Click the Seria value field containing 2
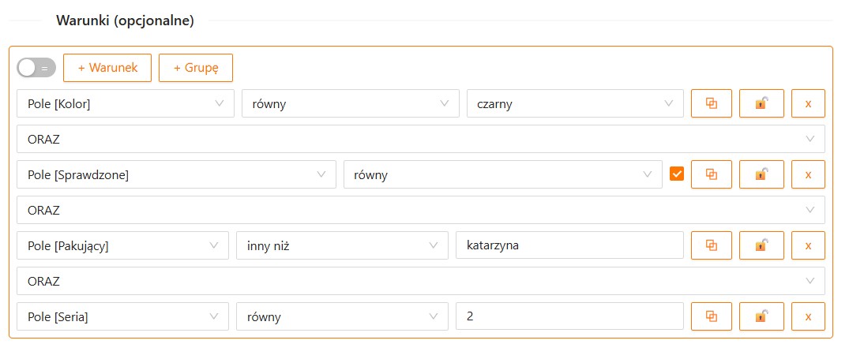Screen dimensions: 849x359 [x=569, y=316]
